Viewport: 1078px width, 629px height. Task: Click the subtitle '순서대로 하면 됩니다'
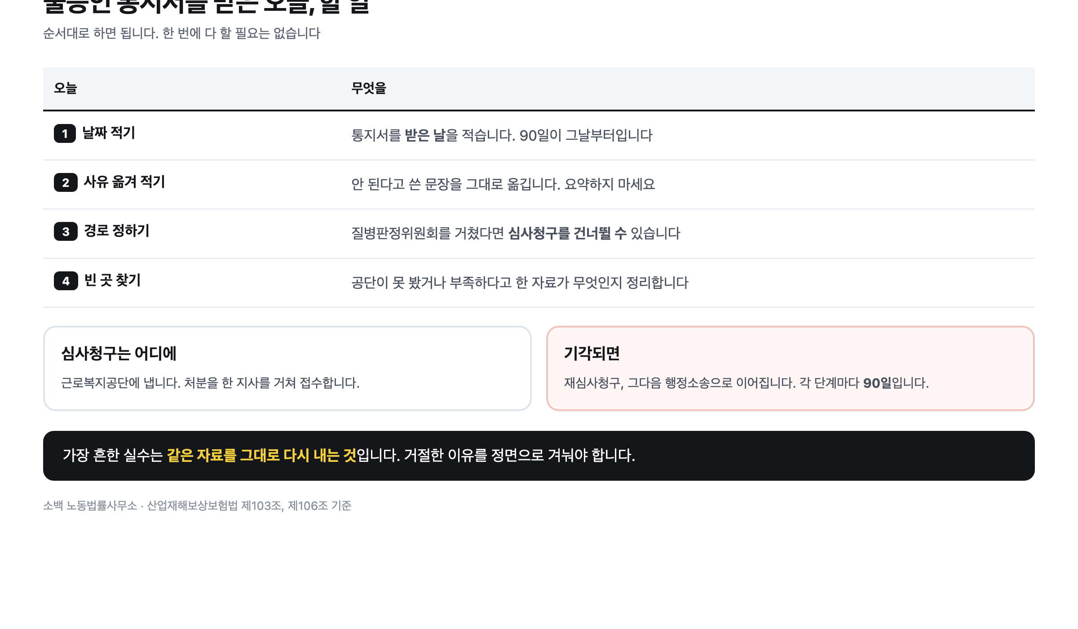[101, 33]
